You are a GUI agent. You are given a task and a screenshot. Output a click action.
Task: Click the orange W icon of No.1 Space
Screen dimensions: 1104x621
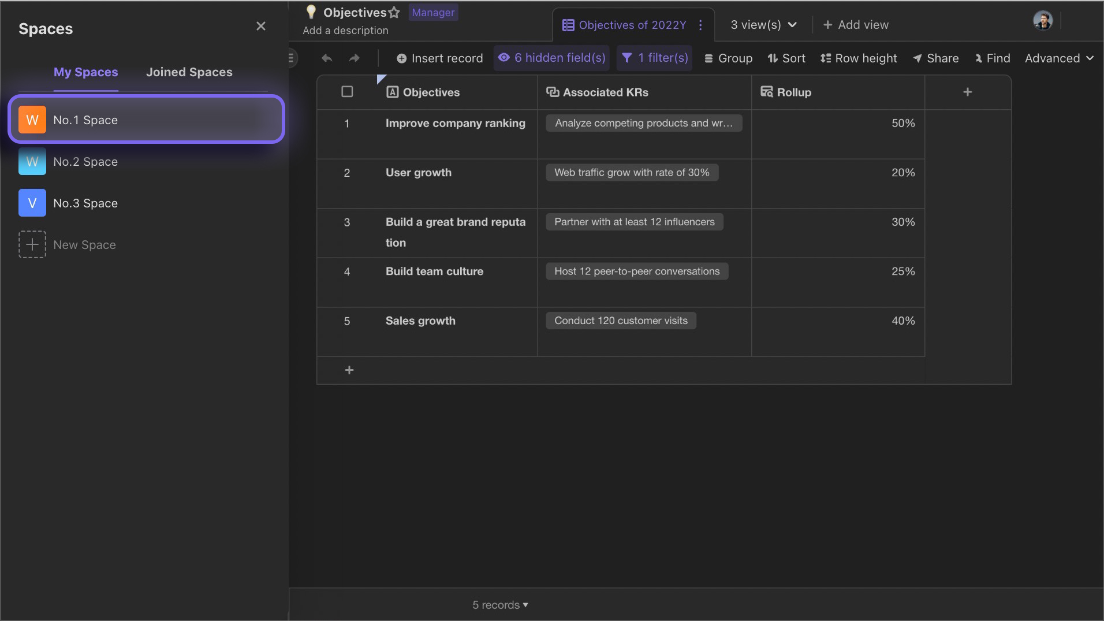(32, 120)
